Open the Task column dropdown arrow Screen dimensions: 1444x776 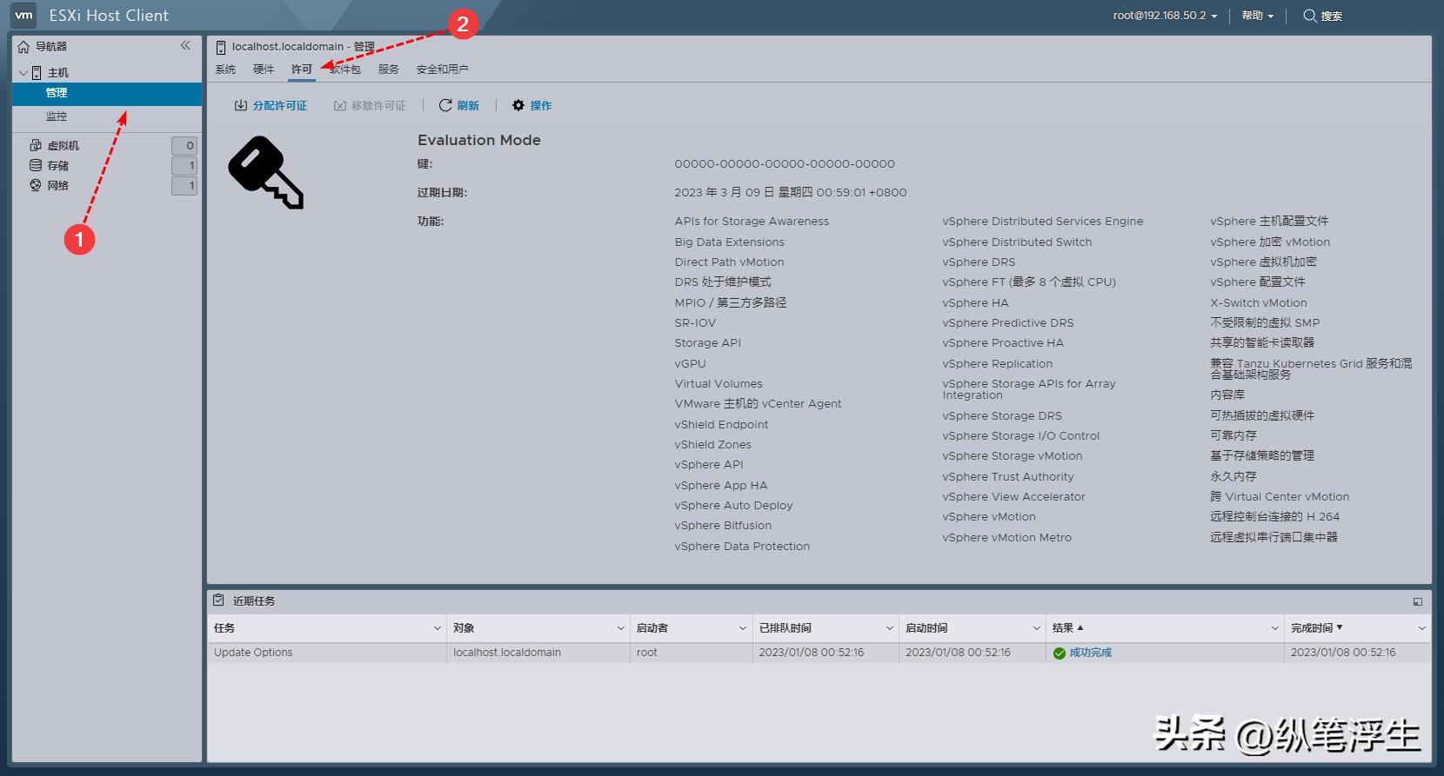click(438, 628)
